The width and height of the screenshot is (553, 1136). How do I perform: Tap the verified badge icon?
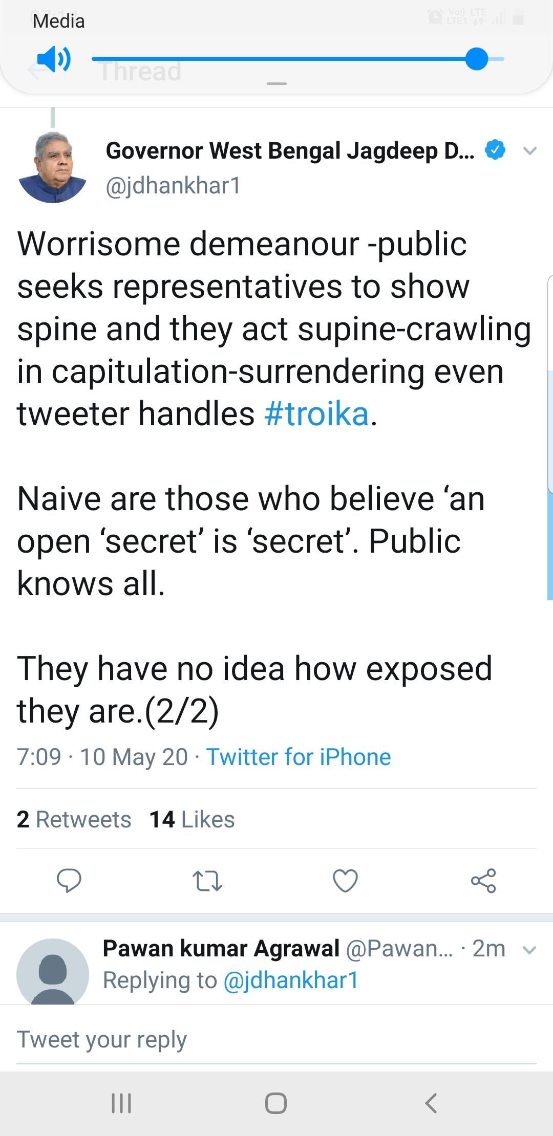point(495,150)
